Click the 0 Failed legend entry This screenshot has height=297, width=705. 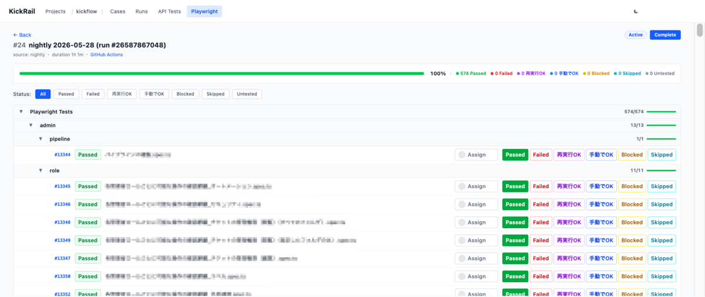[x=502, y=74]
